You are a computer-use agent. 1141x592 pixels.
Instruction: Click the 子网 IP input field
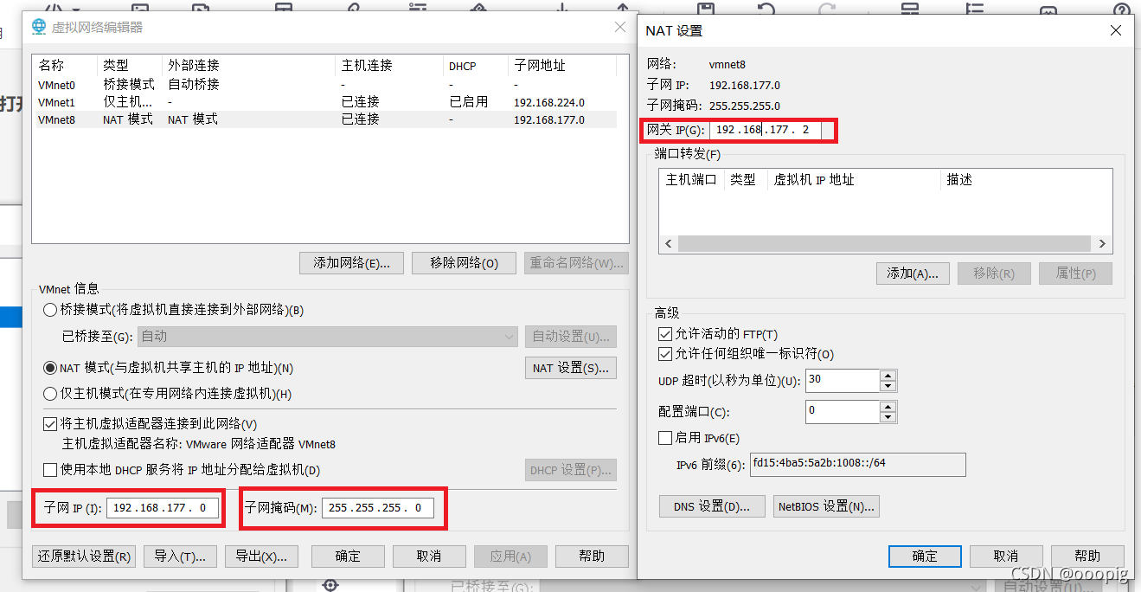pos(163,508)
